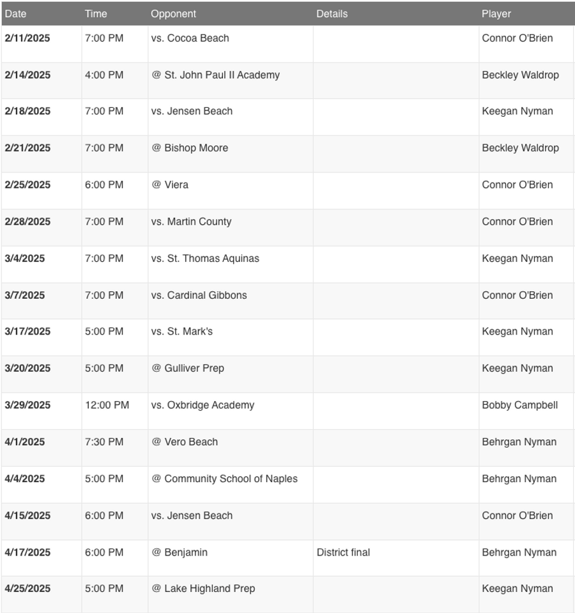The height and width of the screenshot is (613, 575).
Task: Click the vs. Martin County opponent
Action: point(191,222)
